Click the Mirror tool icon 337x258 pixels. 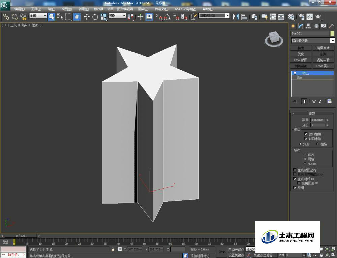[236, 16]
